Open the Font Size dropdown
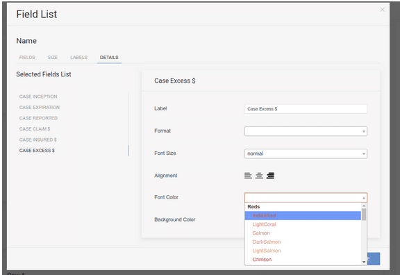 pyautogui.click(x=306, y=153)
